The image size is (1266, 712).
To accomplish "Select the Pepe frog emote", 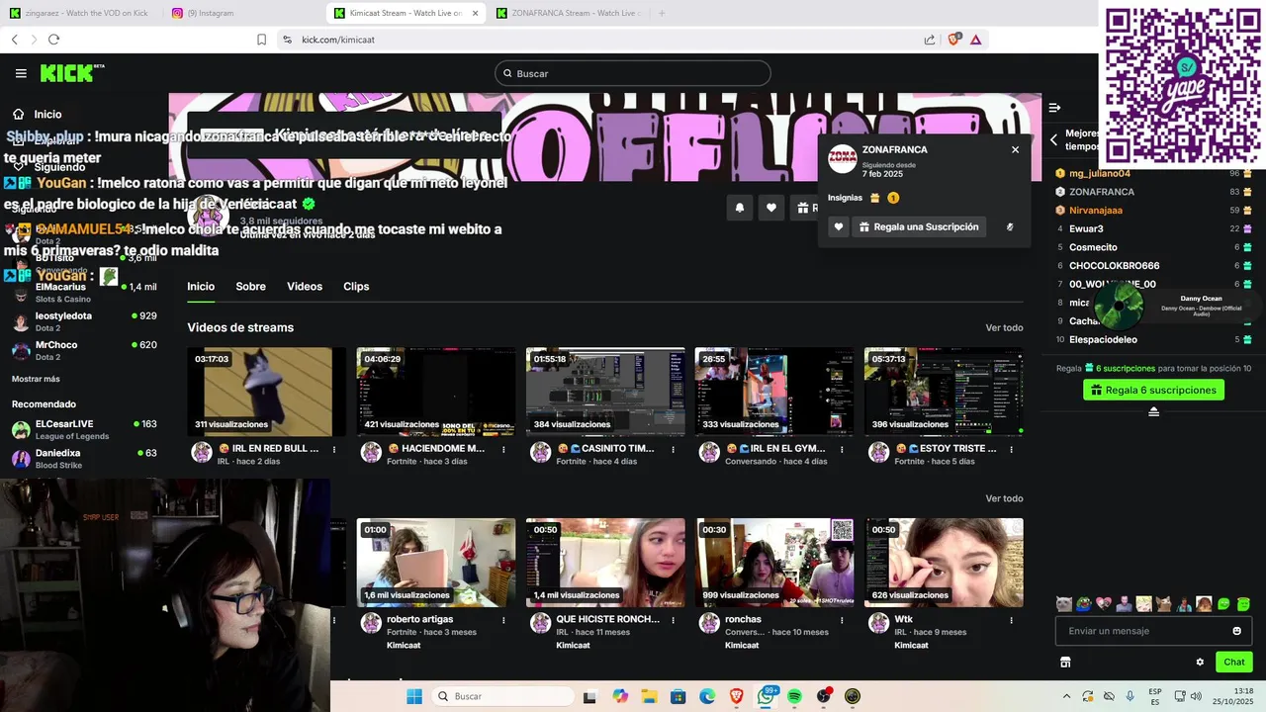I will click(x=1084, y=604).
